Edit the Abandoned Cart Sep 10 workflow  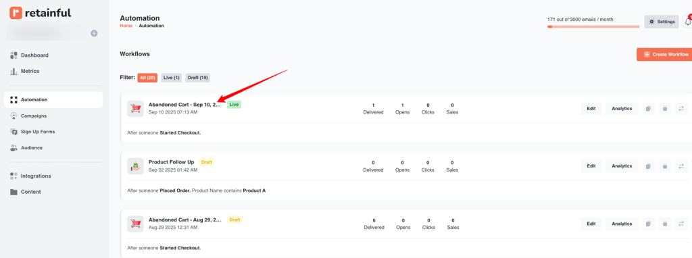(591, 109)
